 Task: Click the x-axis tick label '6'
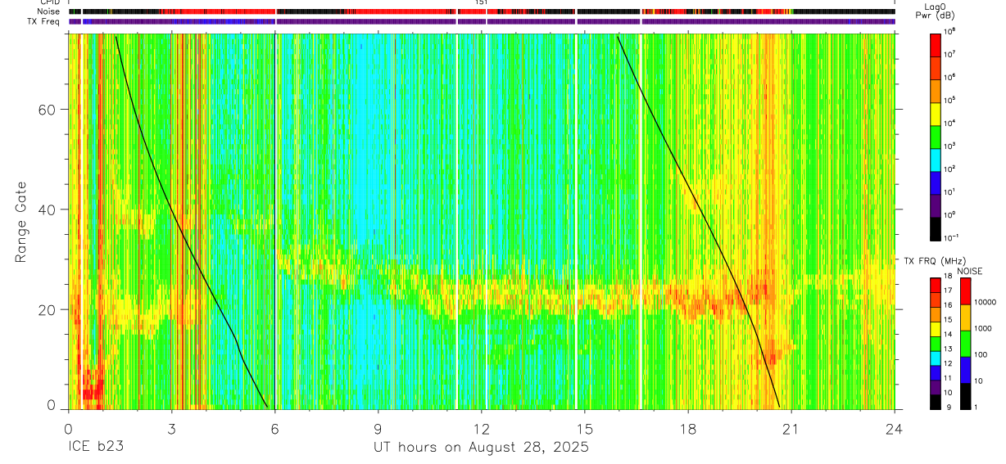point(274,428)
